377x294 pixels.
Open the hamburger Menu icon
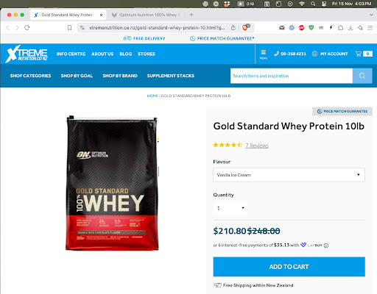[x=264, y=54]
